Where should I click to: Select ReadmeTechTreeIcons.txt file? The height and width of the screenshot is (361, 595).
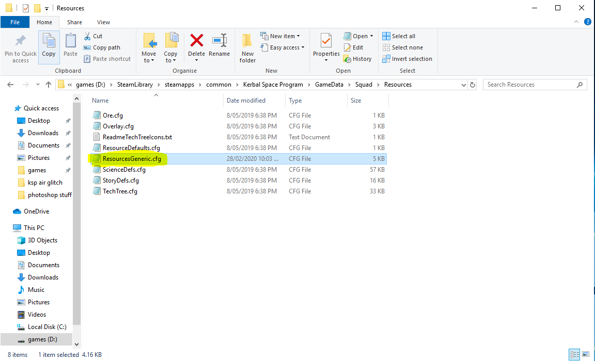click(137, 137)
